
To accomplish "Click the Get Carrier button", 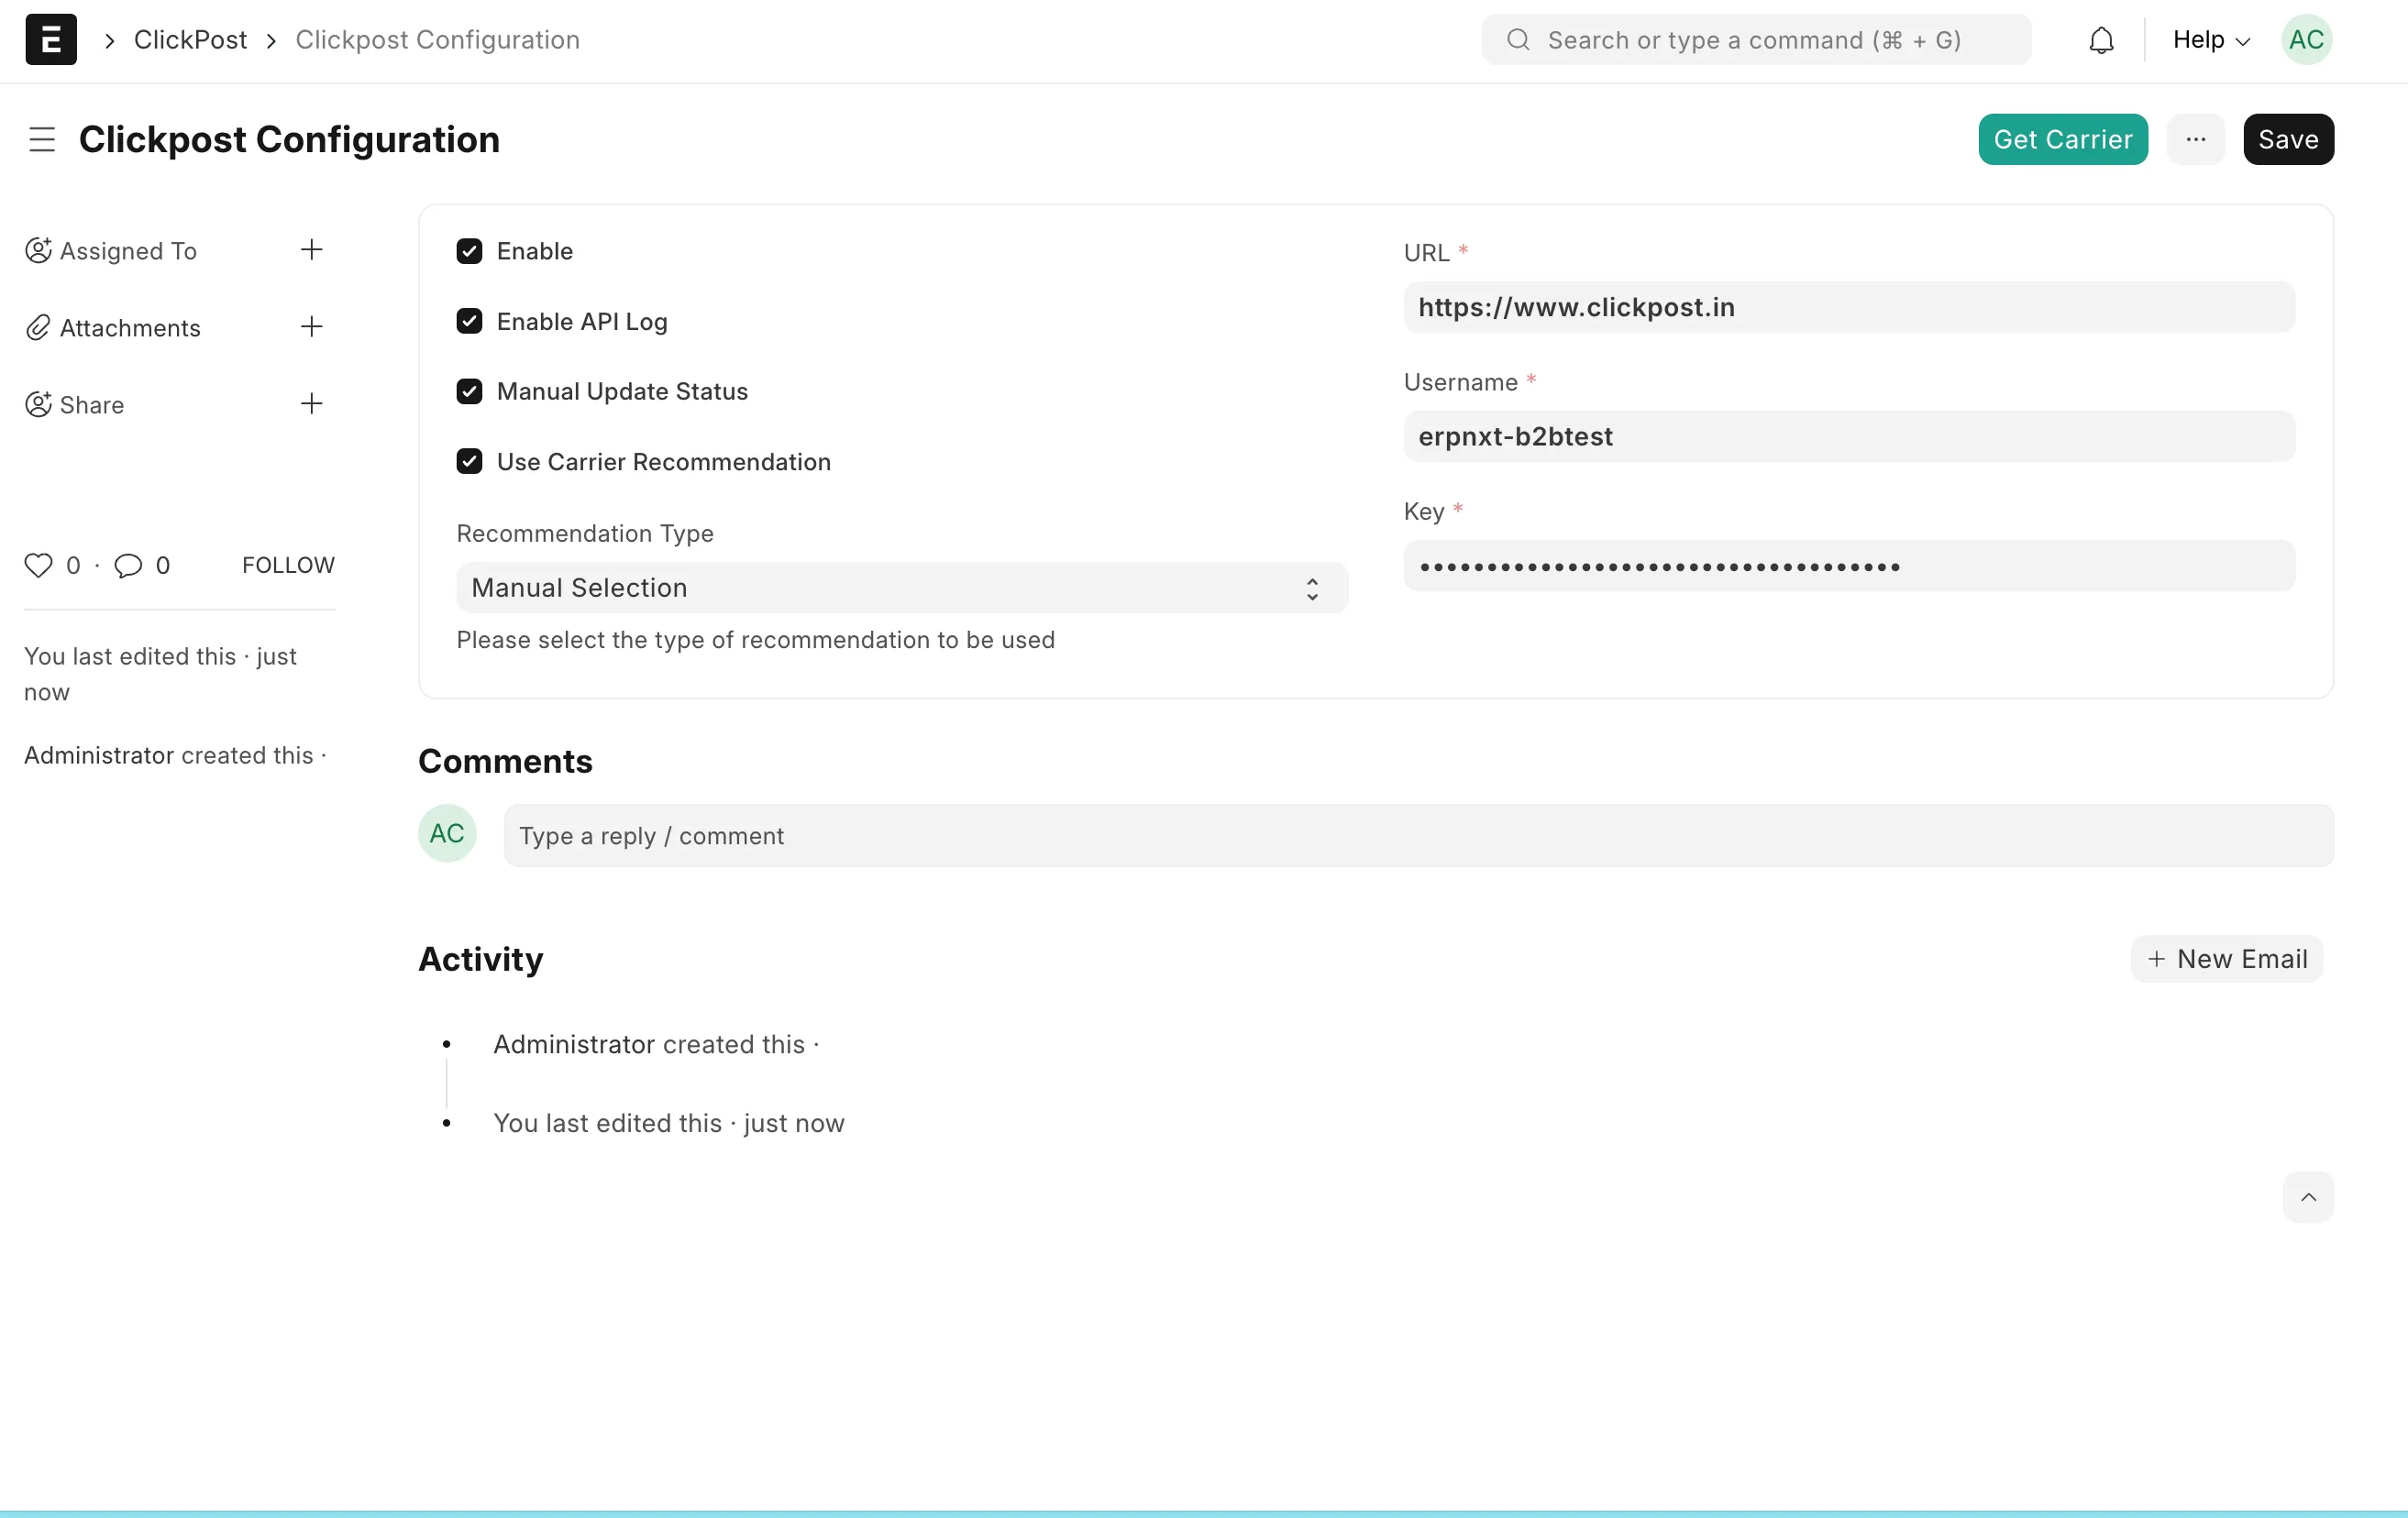I will 2063,139.
